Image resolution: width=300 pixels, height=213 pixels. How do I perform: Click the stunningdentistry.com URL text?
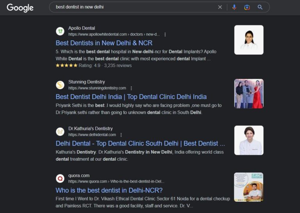coord(97,88)
